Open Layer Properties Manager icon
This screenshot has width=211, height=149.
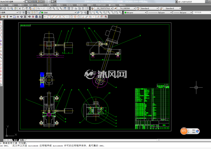[29, 13]
